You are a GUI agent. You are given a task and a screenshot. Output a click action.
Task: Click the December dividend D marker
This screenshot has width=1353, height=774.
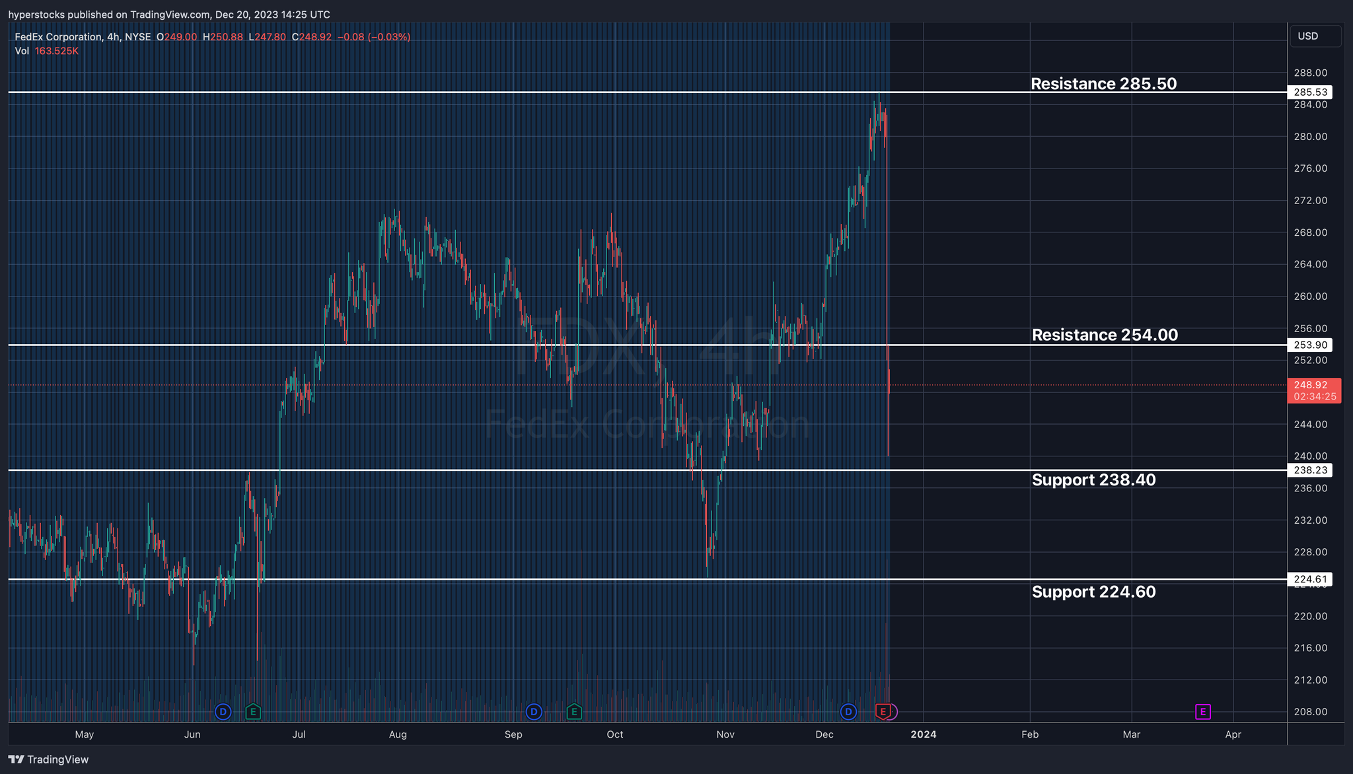pos(848,712)
